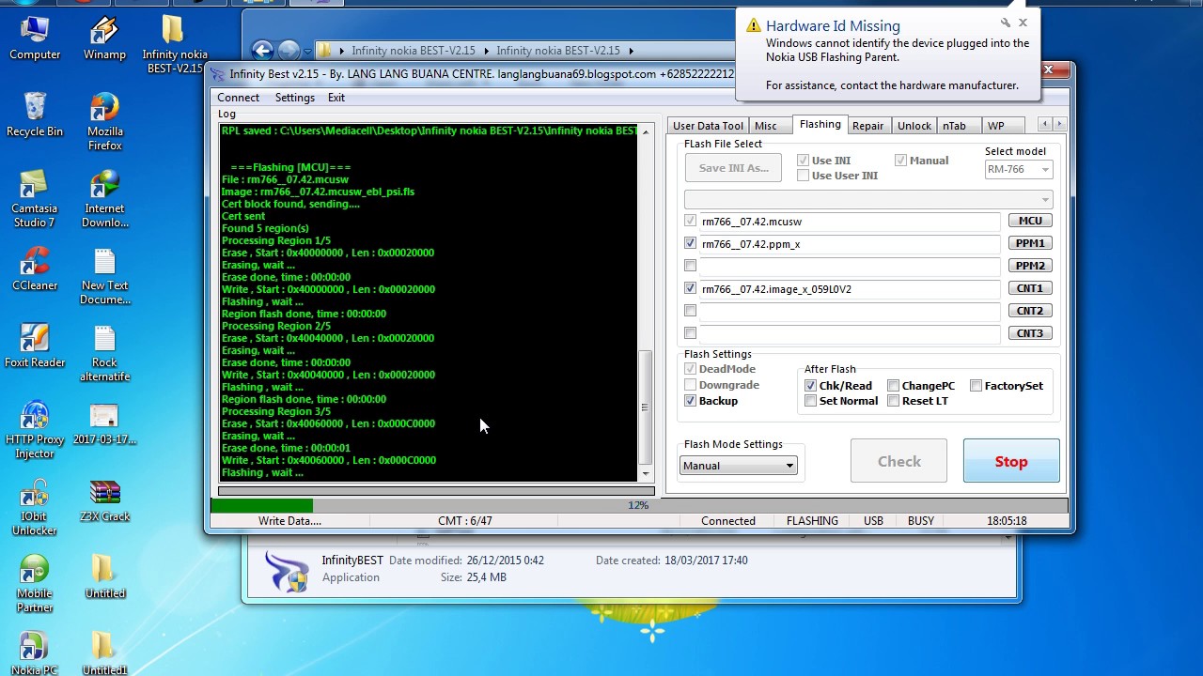Open the Flash Mode Settings Manual dropdown
Image resolution: width=1203 pixels, height=676 pixels.
point(739,466)
